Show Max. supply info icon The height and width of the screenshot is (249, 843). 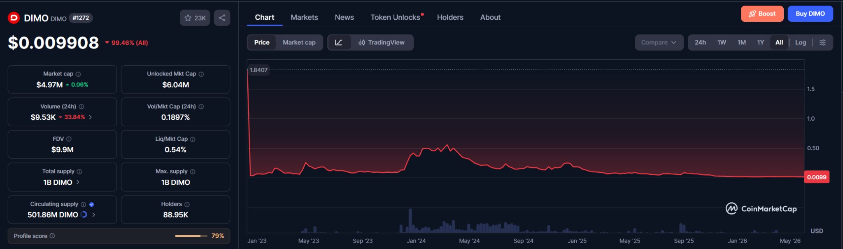pos(193,172)
